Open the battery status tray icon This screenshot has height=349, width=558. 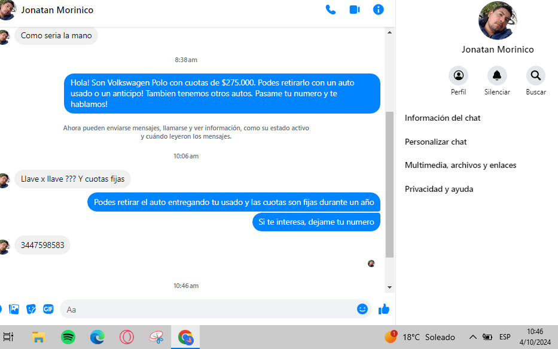pos(487,337)
